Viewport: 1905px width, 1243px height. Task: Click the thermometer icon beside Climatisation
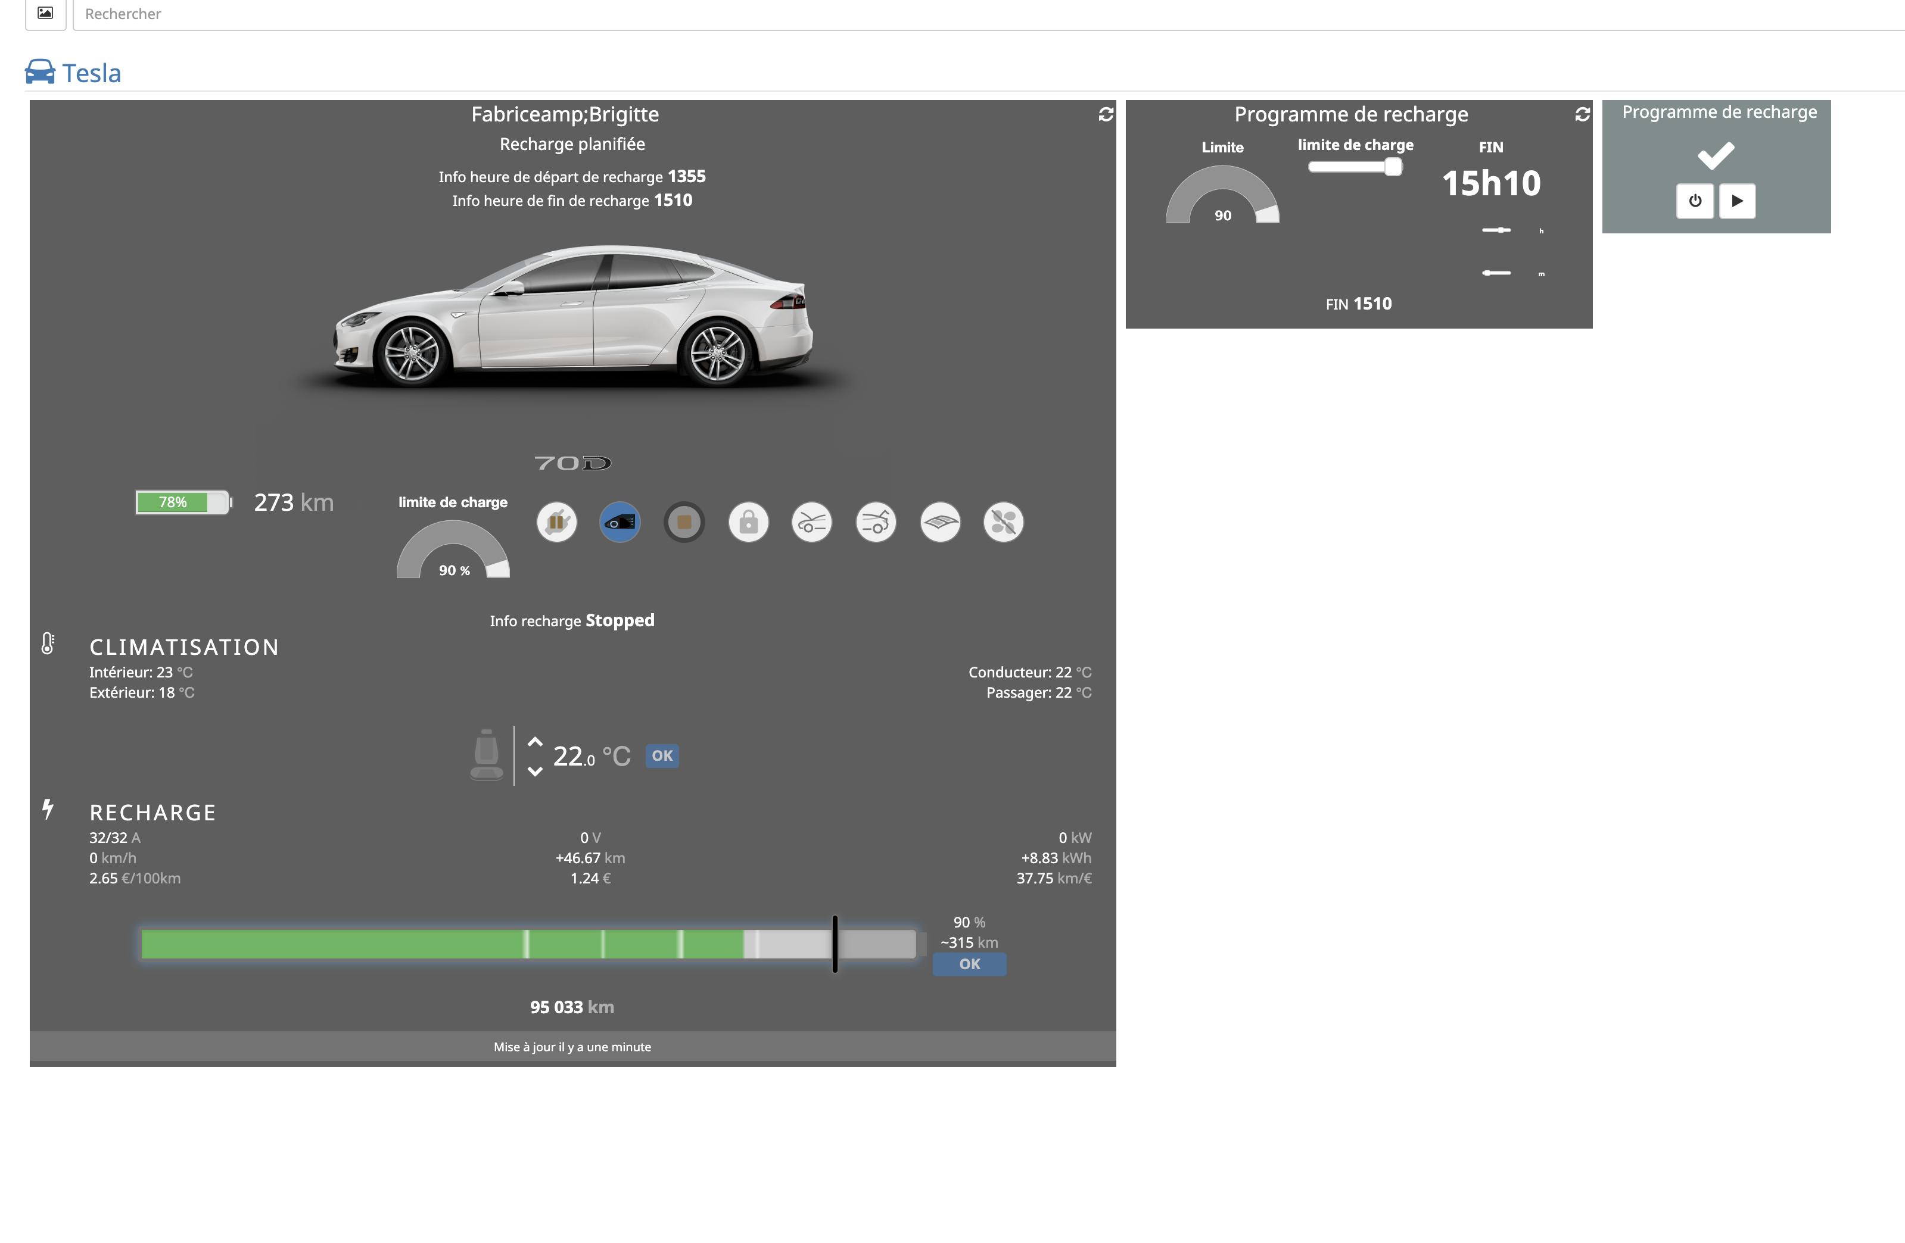pos(48,643)
